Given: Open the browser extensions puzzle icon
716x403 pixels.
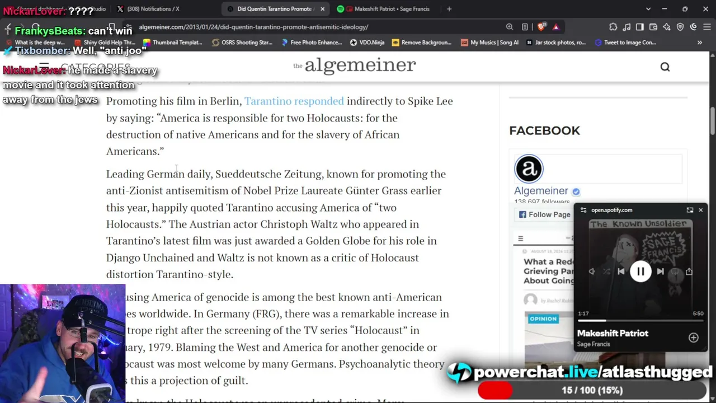Looking at the screenshot, I should 613,27.
